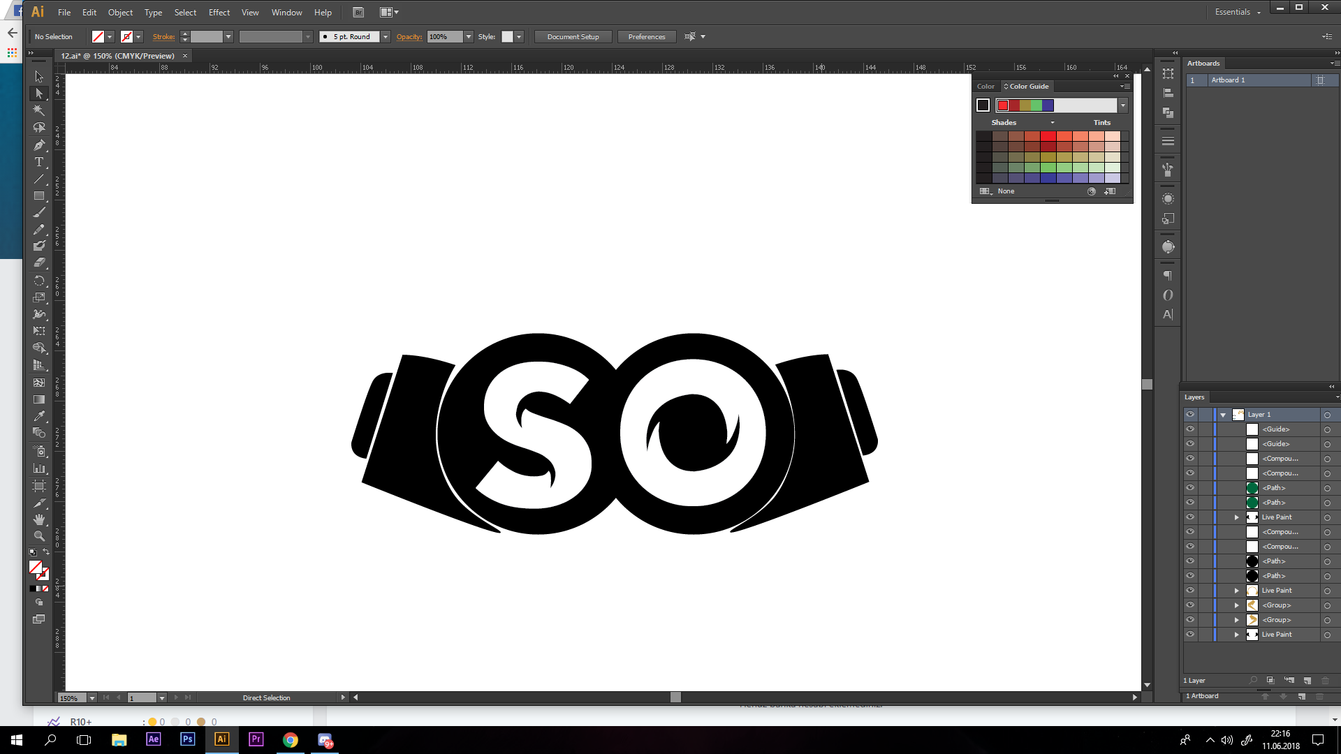Open the Opacity panel link
The height and width of the screenshot is (754, 1341).
tap(409, 37)
